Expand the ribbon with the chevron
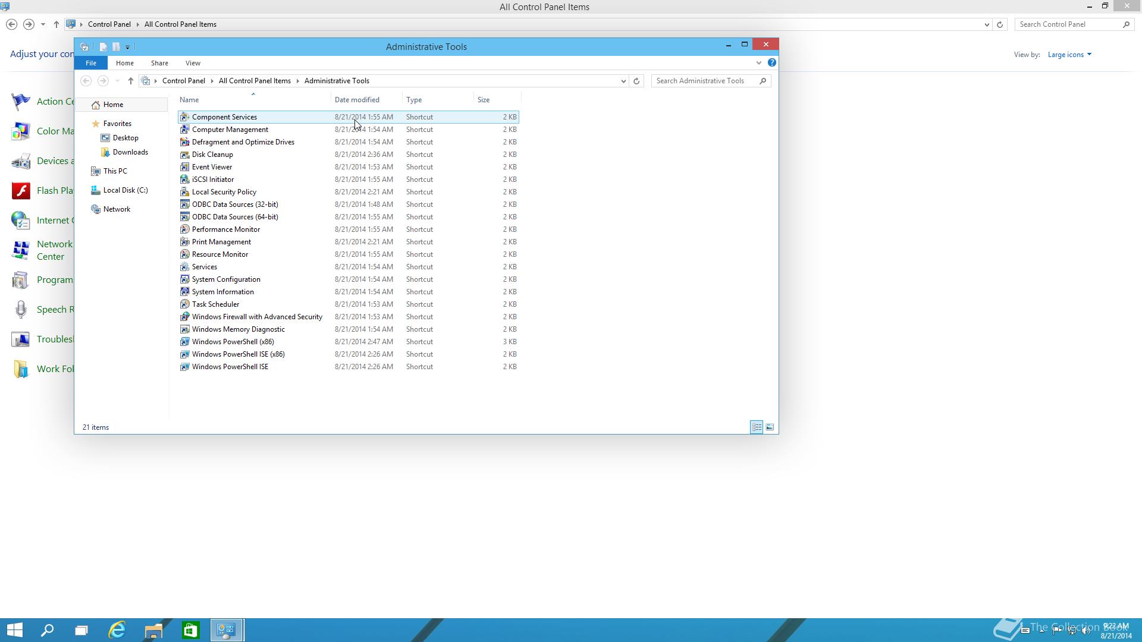The image size is (1142, 642). 758,62
